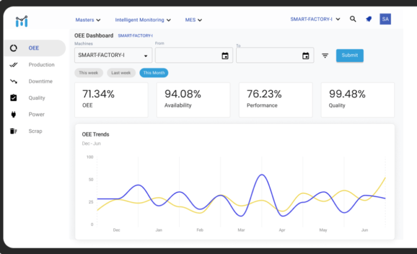The width and height of the screenshot is (417, 254).
Task: Toggle the This Month filter chip
Action: [x=154, y=73]
